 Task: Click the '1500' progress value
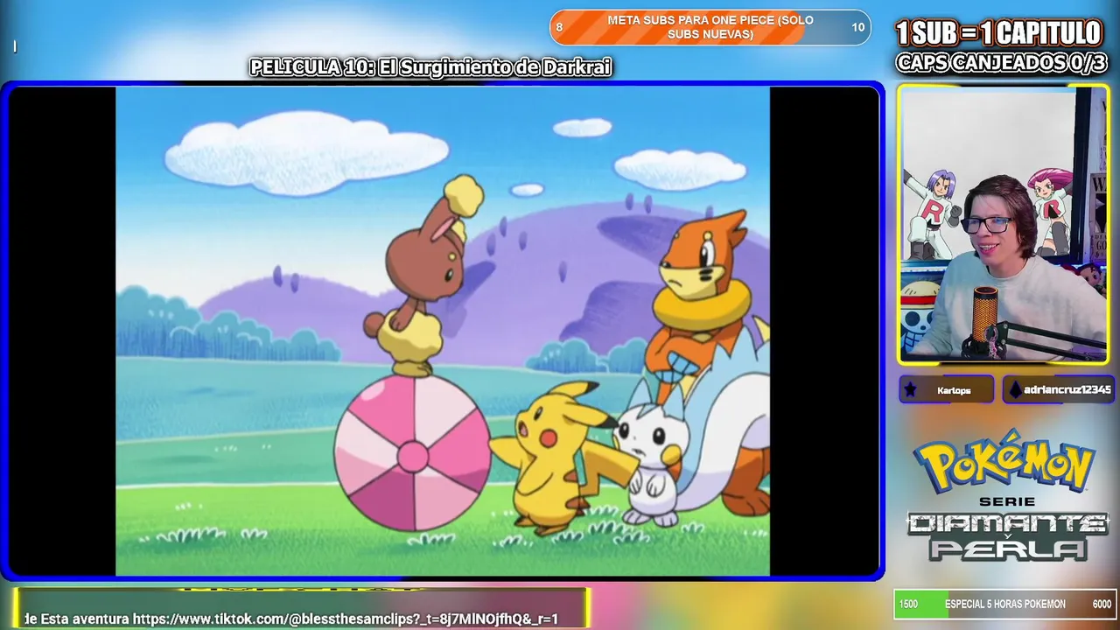[908, 605]
